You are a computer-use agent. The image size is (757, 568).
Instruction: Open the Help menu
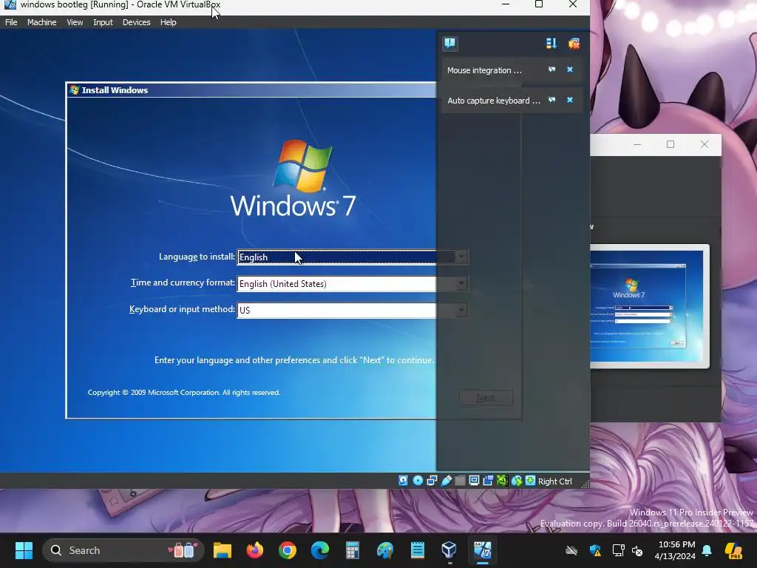(x=168, y=22)
